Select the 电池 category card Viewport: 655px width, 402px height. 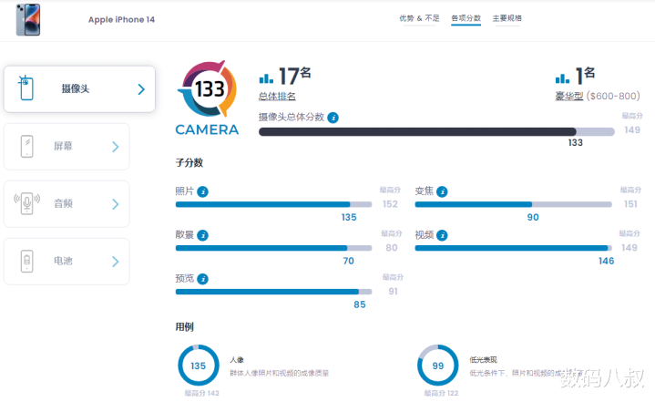(67, 262)
